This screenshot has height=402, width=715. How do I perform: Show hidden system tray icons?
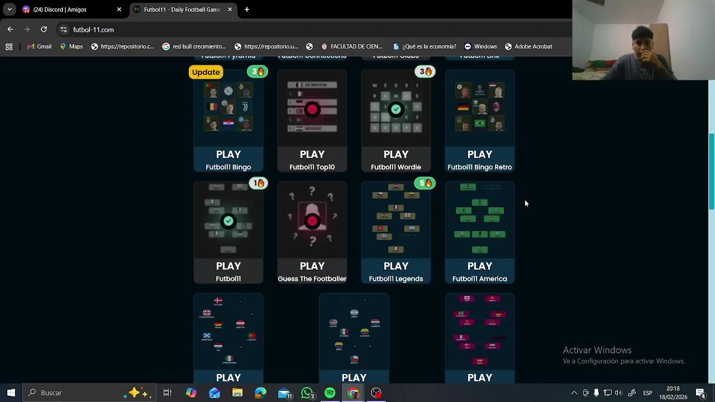[574, 393]
